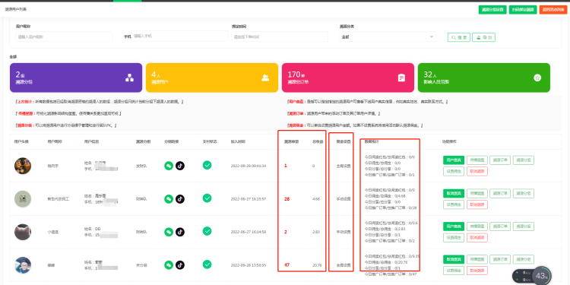The image size is (570, 285).
Task: Open 传播图谱 for the 2022-06-27 16:15:57 row
Action: pos(477,193)
